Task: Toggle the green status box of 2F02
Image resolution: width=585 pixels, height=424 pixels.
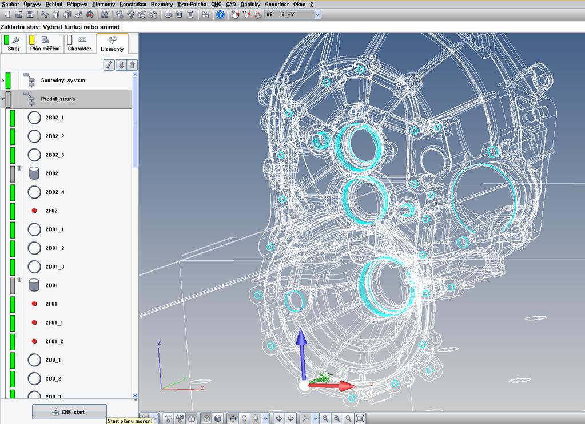Action: coord(13,211)
